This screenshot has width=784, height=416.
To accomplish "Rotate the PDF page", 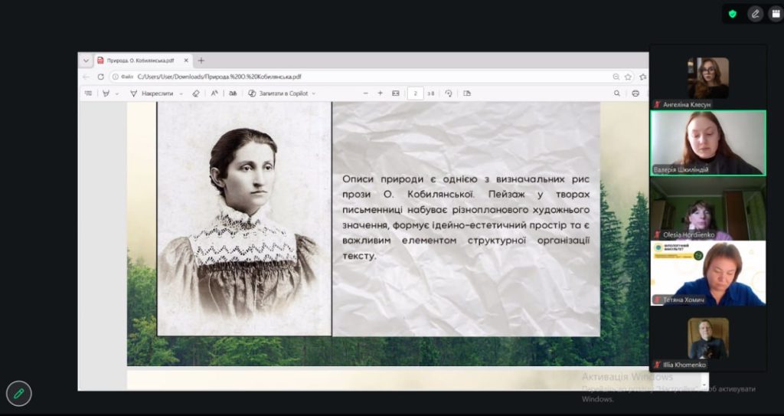I will click(x=449, y=93).
